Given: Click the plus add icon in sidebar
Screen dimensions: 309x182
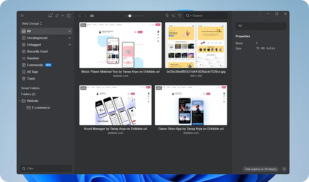Looking at the screenshot, I should tap(63, 15).
